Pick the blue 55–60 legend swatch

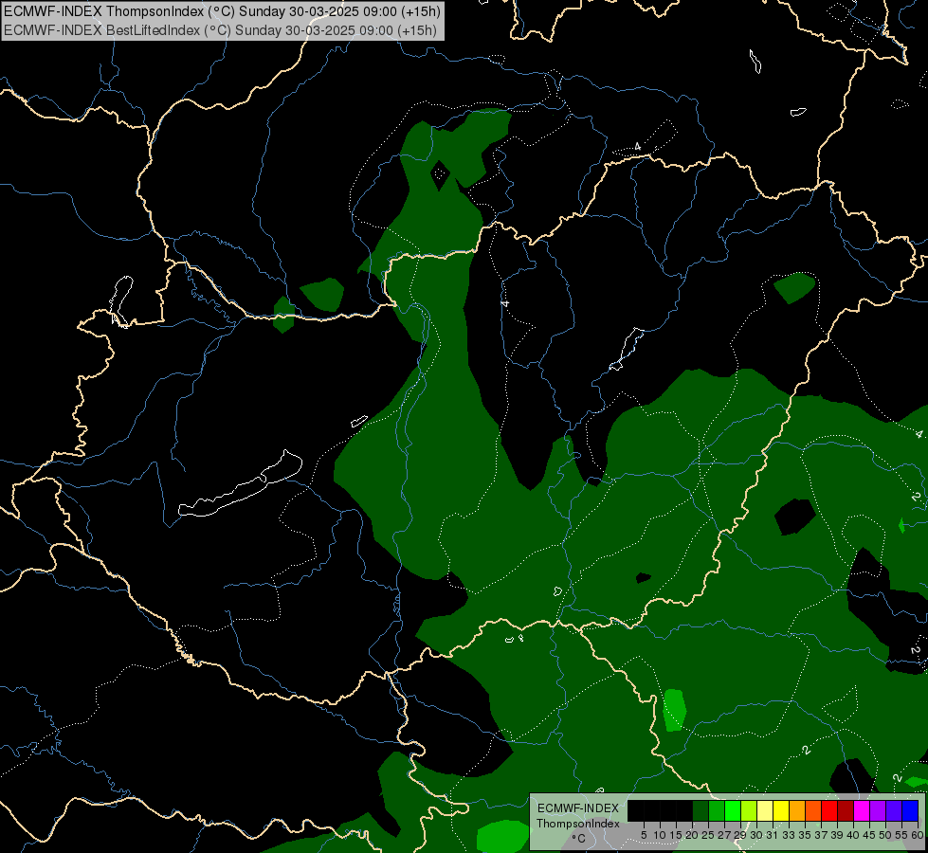[910, 810]
